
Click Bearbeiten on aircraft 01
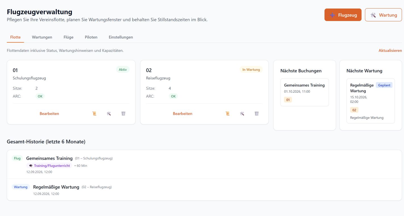[49, 113]
